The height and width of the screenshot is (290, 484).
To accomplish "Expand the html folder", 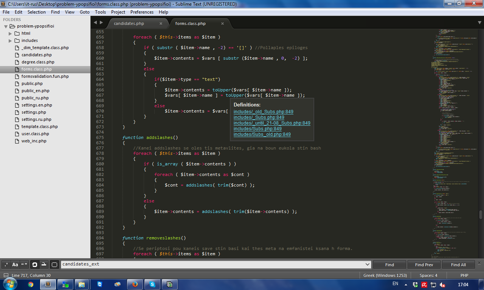I will pyautogui.click(x=10, y=33).
